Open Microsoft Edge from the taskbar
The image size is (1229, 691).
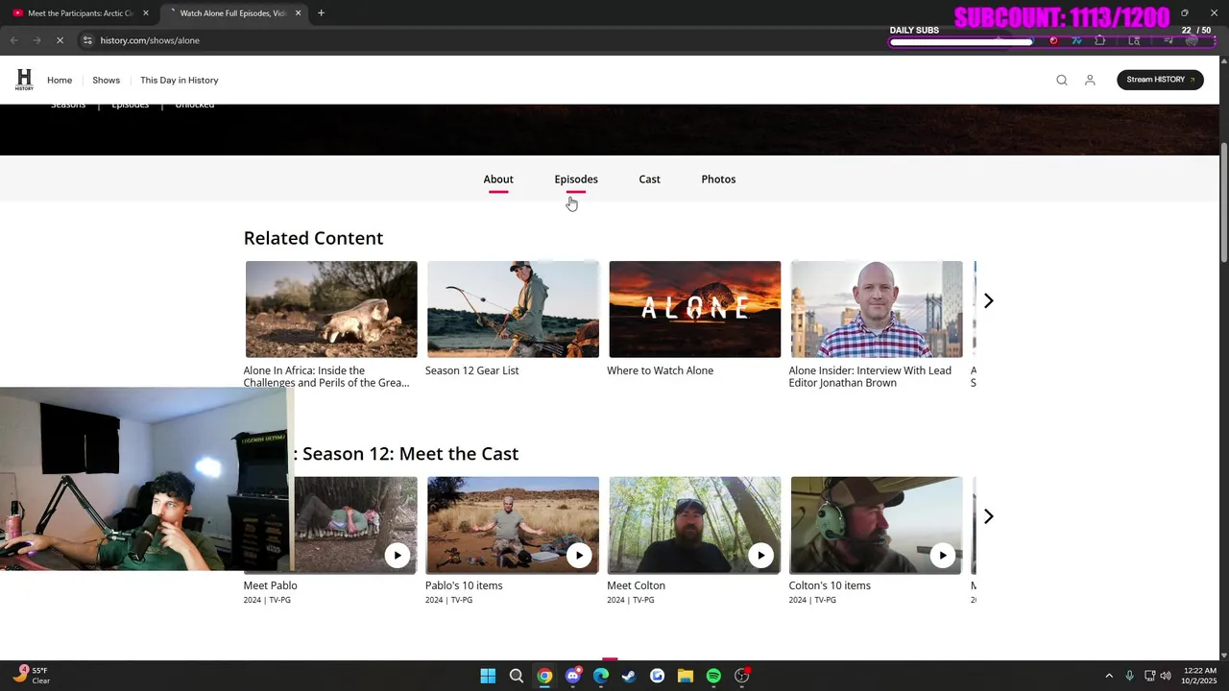pyautogui.click(x=601, y=676)
